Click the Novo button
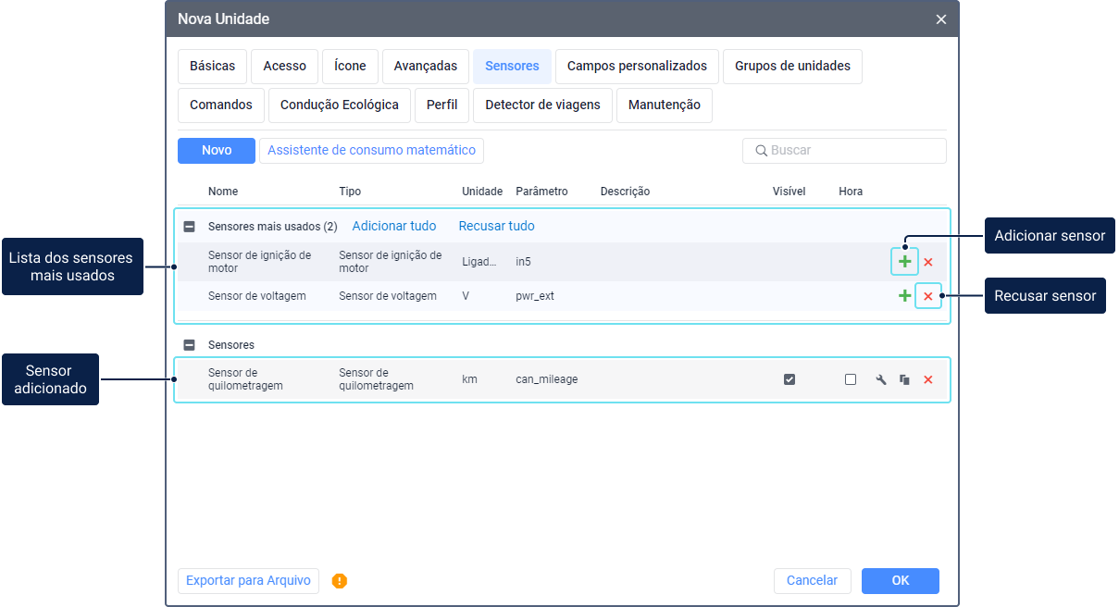 click(x=217, y=151)
